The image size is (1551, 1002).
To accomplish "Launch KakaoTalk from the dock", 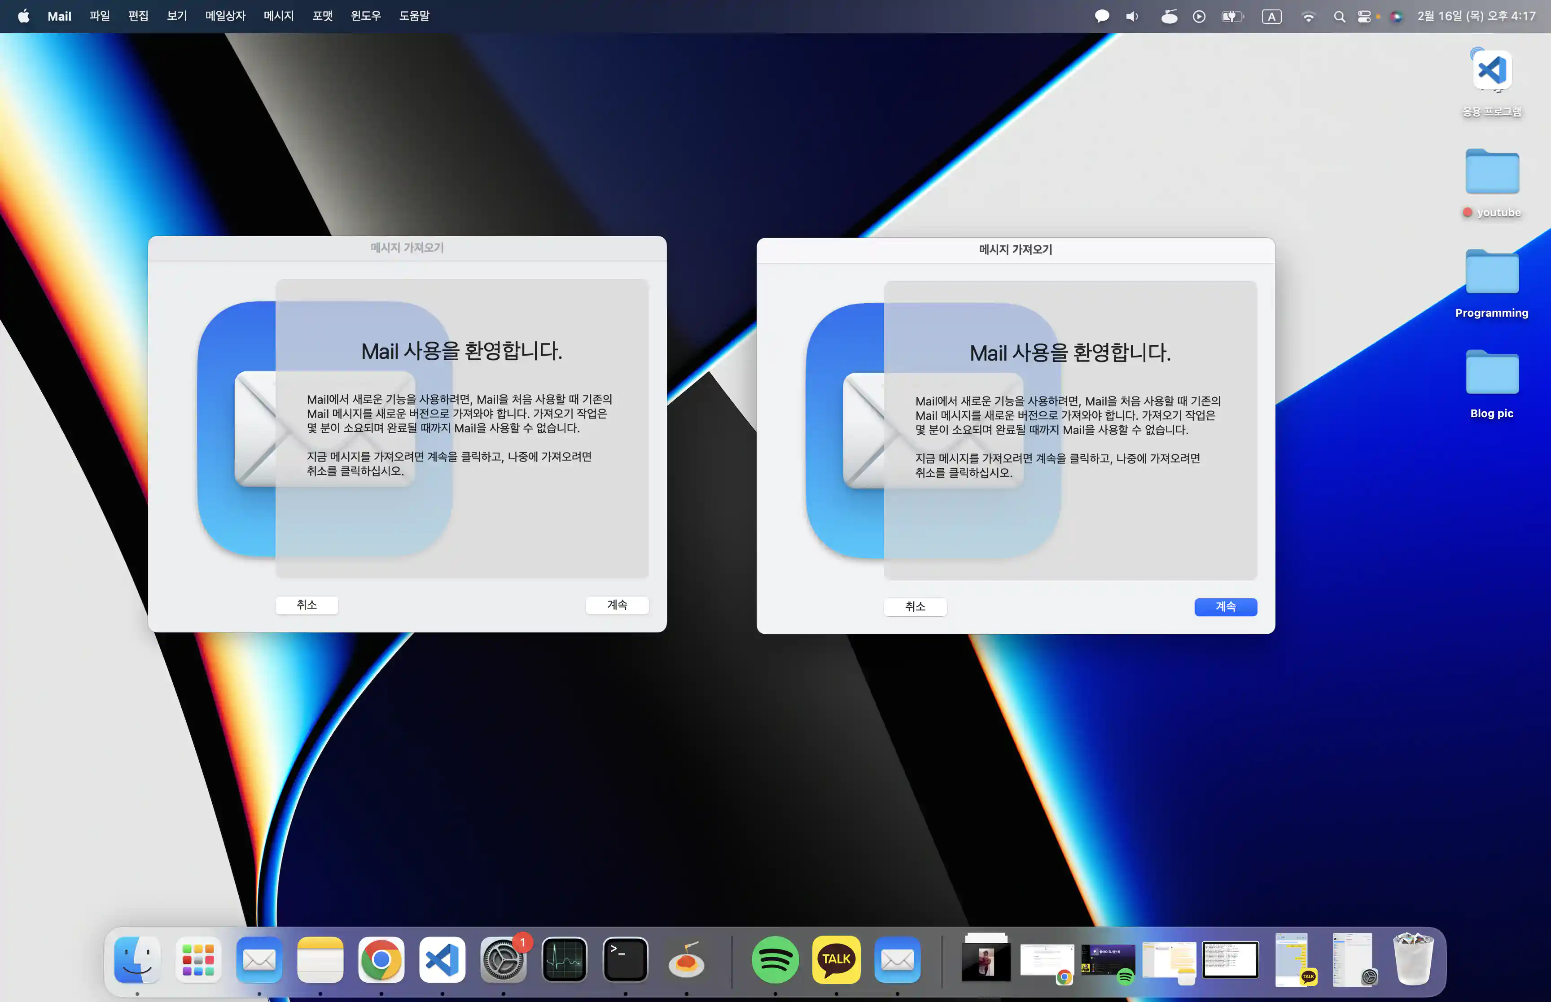I will coord(836,960).
